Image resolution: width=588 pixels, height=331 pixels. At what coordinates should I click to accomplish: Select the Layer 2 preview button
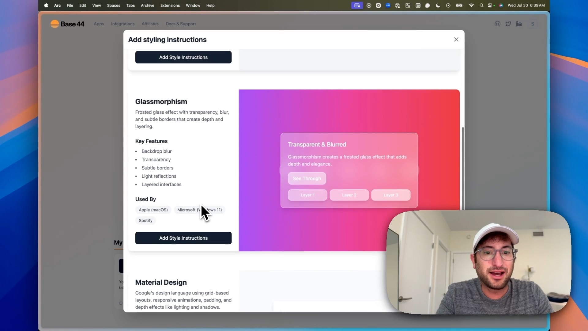click(x=349, y=195)
